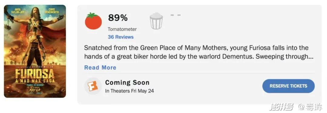327x113 pixels.
Task: Click the Furiosa synopsis paragraph
Action: pos(199,52)
